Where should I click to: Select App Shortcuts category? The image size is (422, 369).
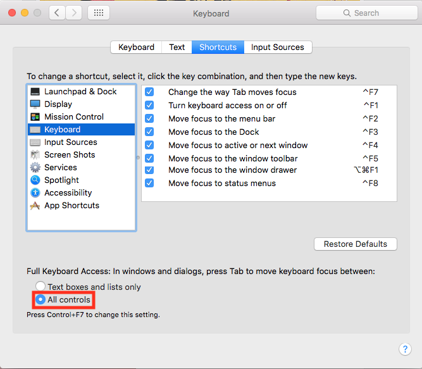81,206
